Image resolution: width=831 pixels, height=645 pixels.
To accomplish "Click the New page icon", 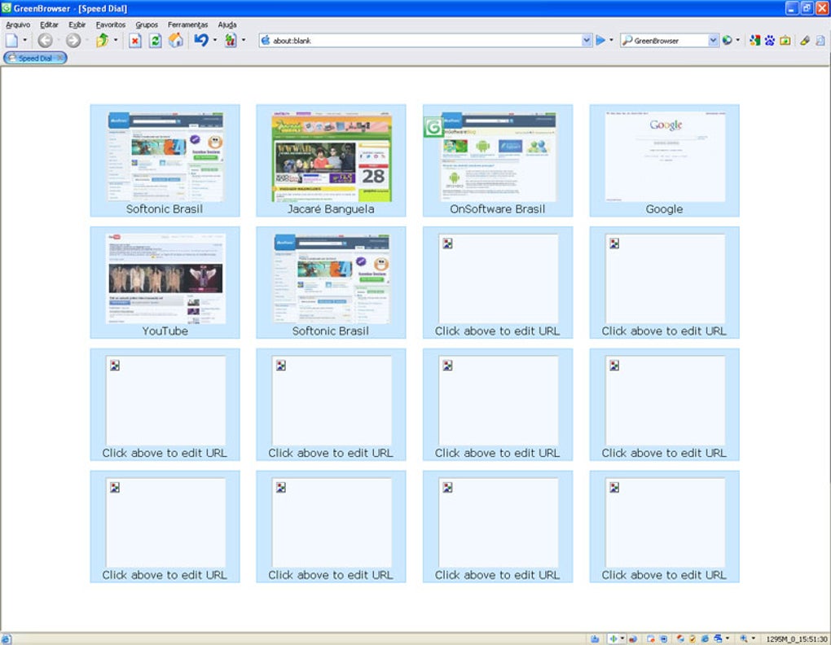I will click(x=11, y=39).
